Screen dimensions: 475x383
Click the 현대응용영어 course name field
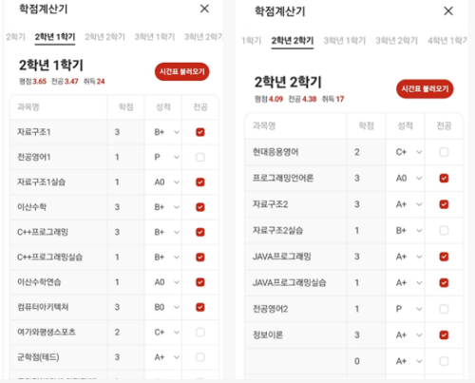pyautogui.click(x=295, y=152)
